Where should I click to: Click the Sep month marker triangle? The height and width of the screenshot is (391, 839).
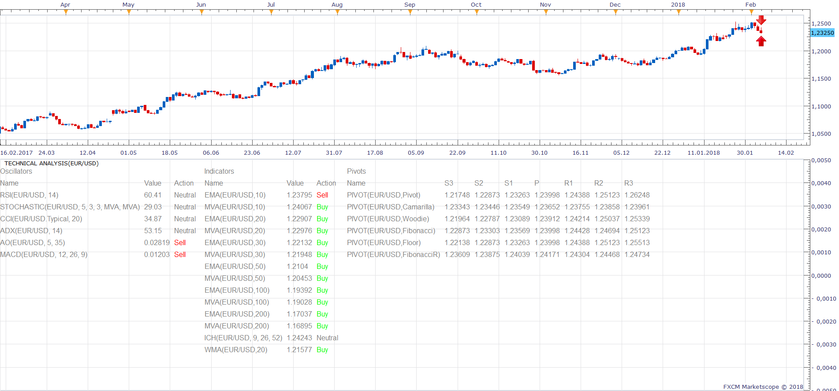click(x=410, y=12)
